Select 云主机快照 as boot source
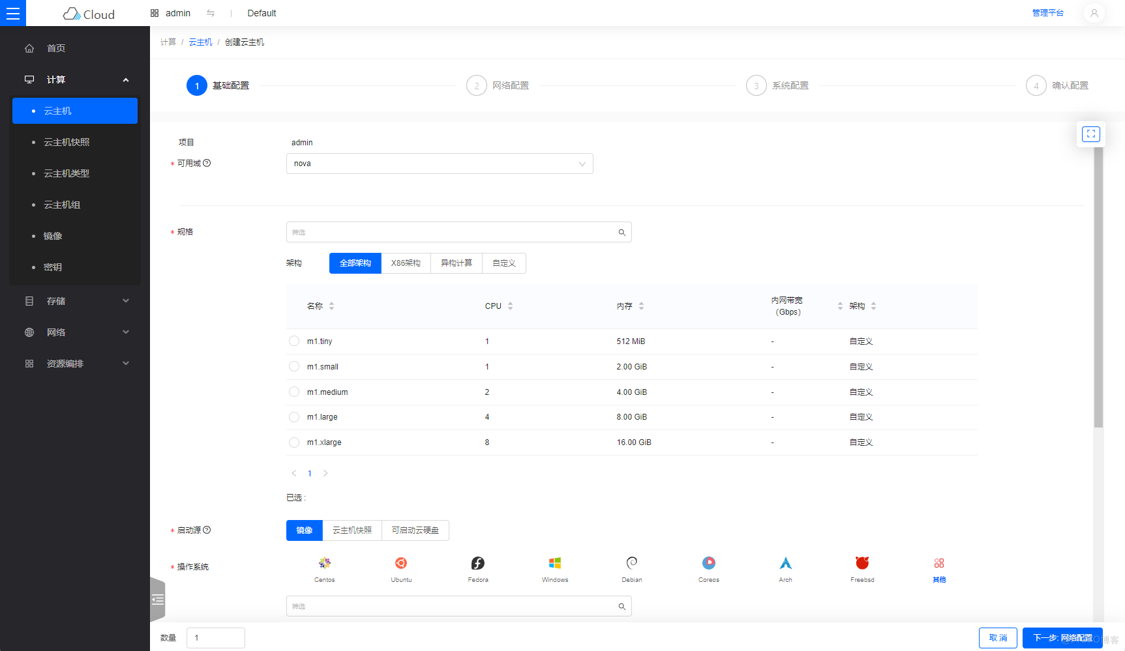Viewport: 1125px width, 651px height. tap(352, 530)
